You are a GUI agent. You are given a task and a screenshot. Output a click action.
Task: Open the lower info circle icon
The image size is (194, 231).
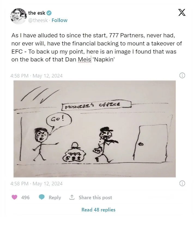coord(182,183)
